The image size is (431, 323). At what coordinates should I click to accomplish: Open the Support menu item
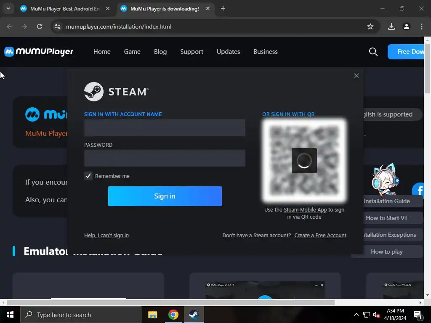tap(192, 52)
